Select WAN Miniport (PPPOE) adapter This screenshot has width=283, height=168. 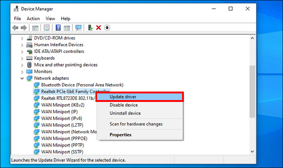pos(64,138)
